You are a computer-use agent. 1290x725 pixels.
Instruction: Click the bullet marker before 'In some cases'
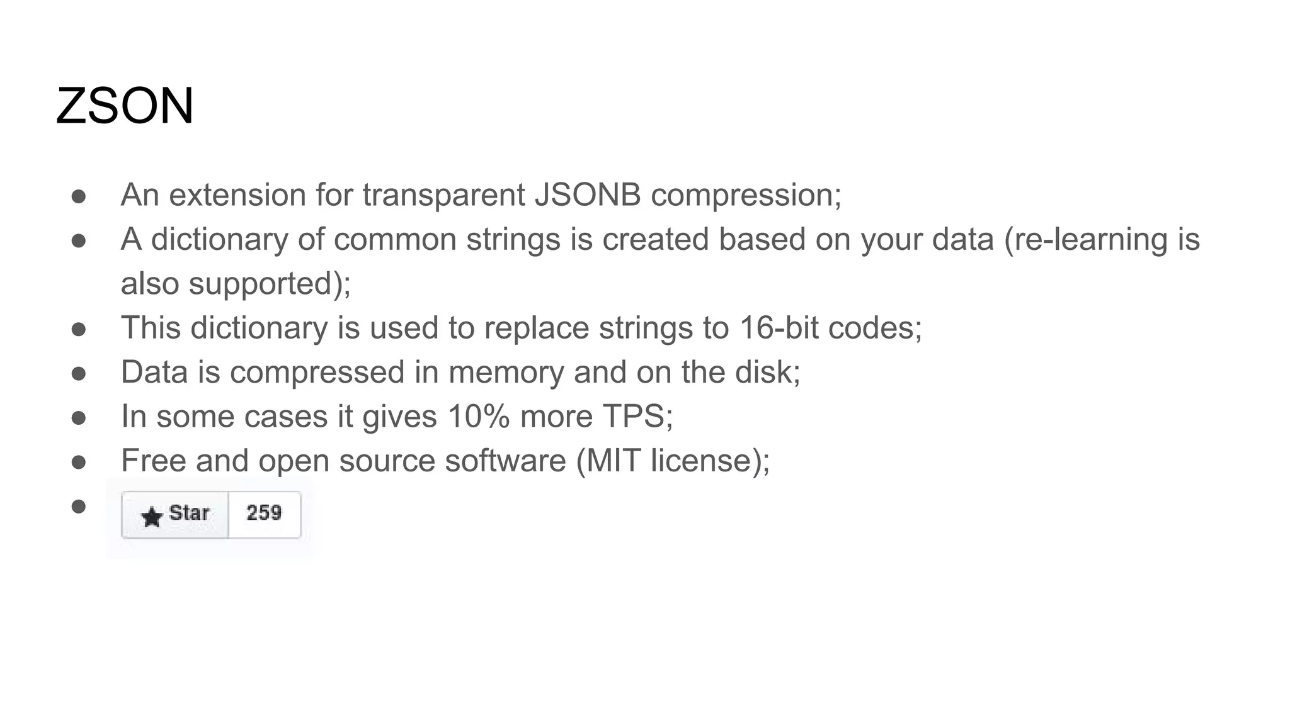pos(79,418)
